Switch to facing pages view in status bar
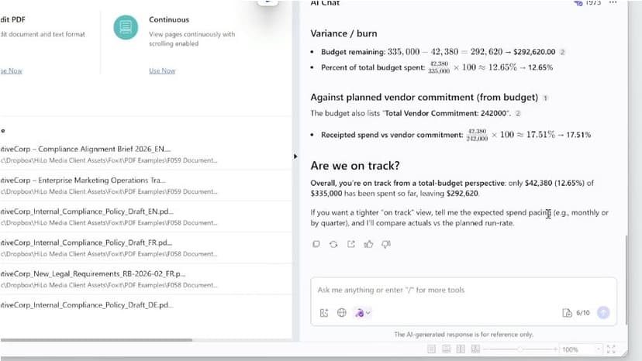 click(461, 349)
